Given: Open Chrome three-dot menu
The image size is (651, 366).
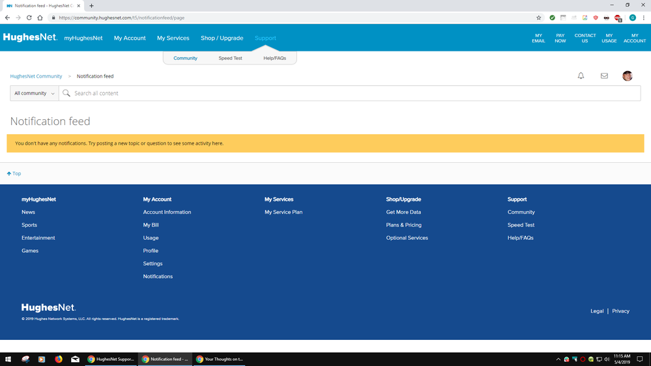Looking at the screenshot, I should tap(644, 18).
